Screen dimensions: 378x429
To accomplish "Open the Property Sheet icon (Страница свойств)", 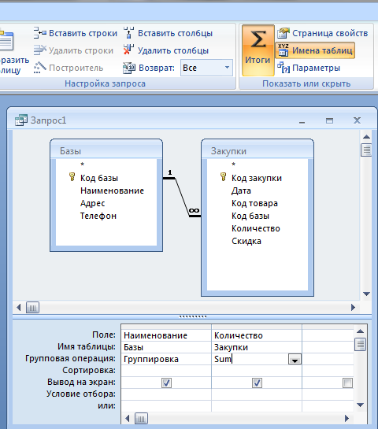I will (283, 33).
